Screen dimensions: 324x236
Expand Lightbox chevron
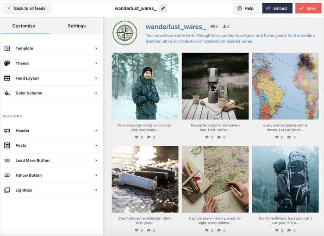tap(96, 190)
